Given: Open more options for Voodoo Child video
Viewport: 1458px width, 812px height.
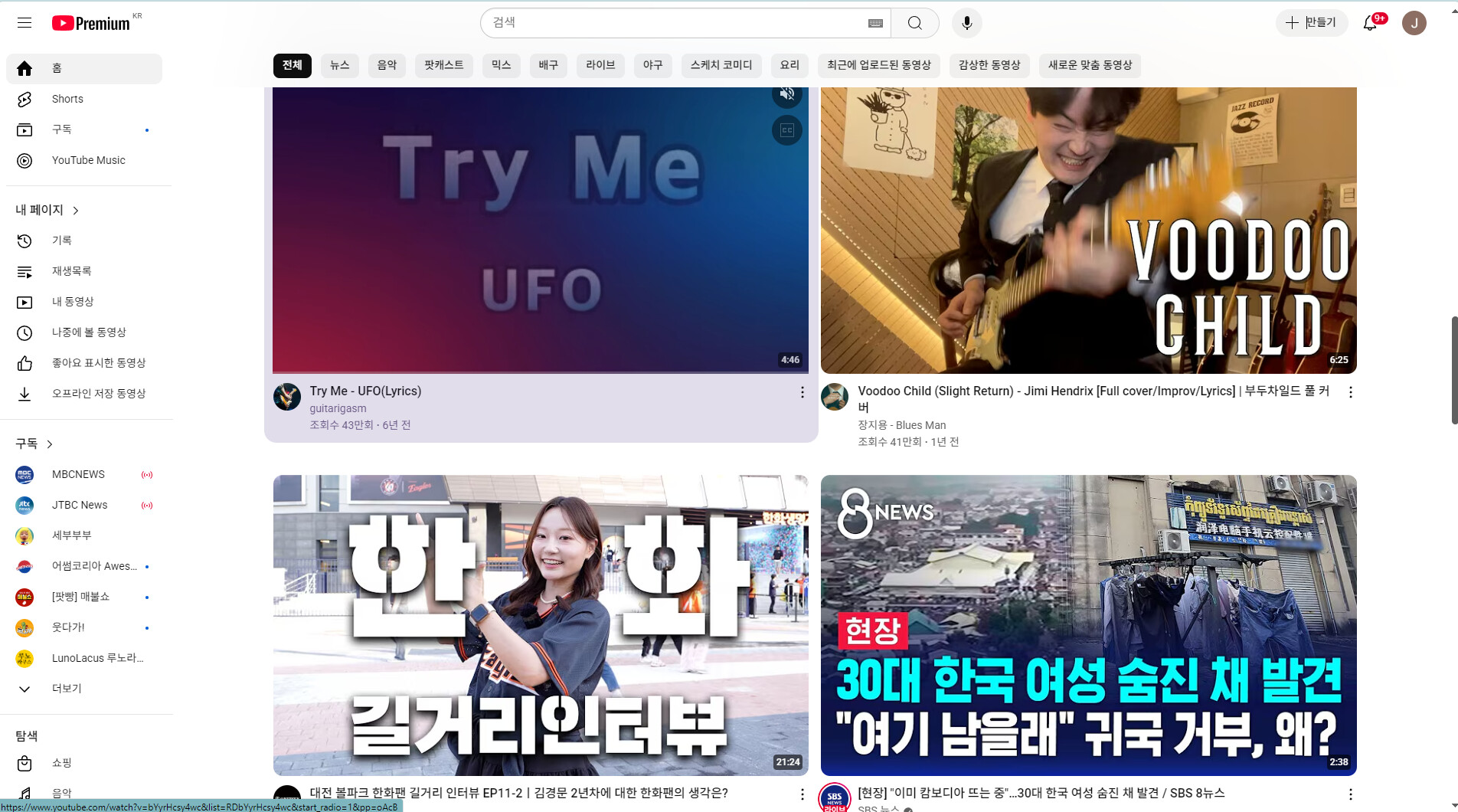Looking at the screenshot, I should [1350, 392].
